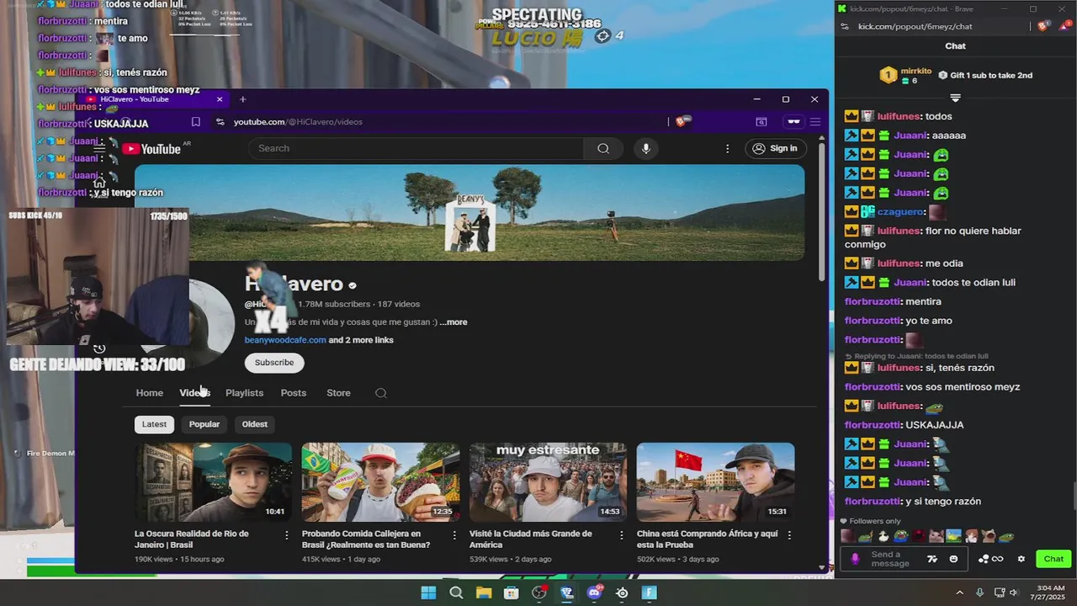Open China flag 15:31 video thumbnail
The height and width of the screenshot is (606, 1077).
click(716, 482)
